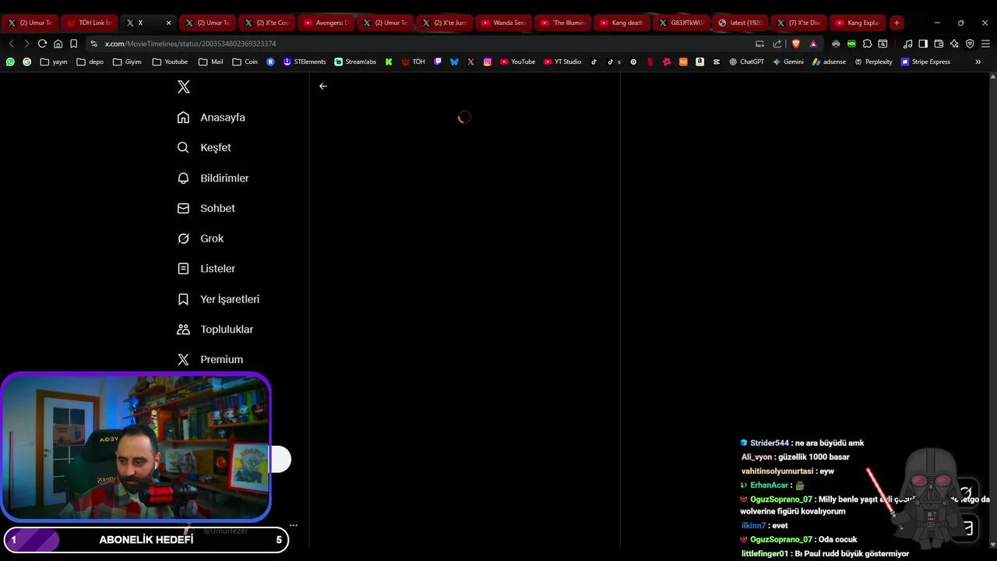Open the Perplexity bookmark
This screenshot has height=561, width=997.
pos(873,62)
